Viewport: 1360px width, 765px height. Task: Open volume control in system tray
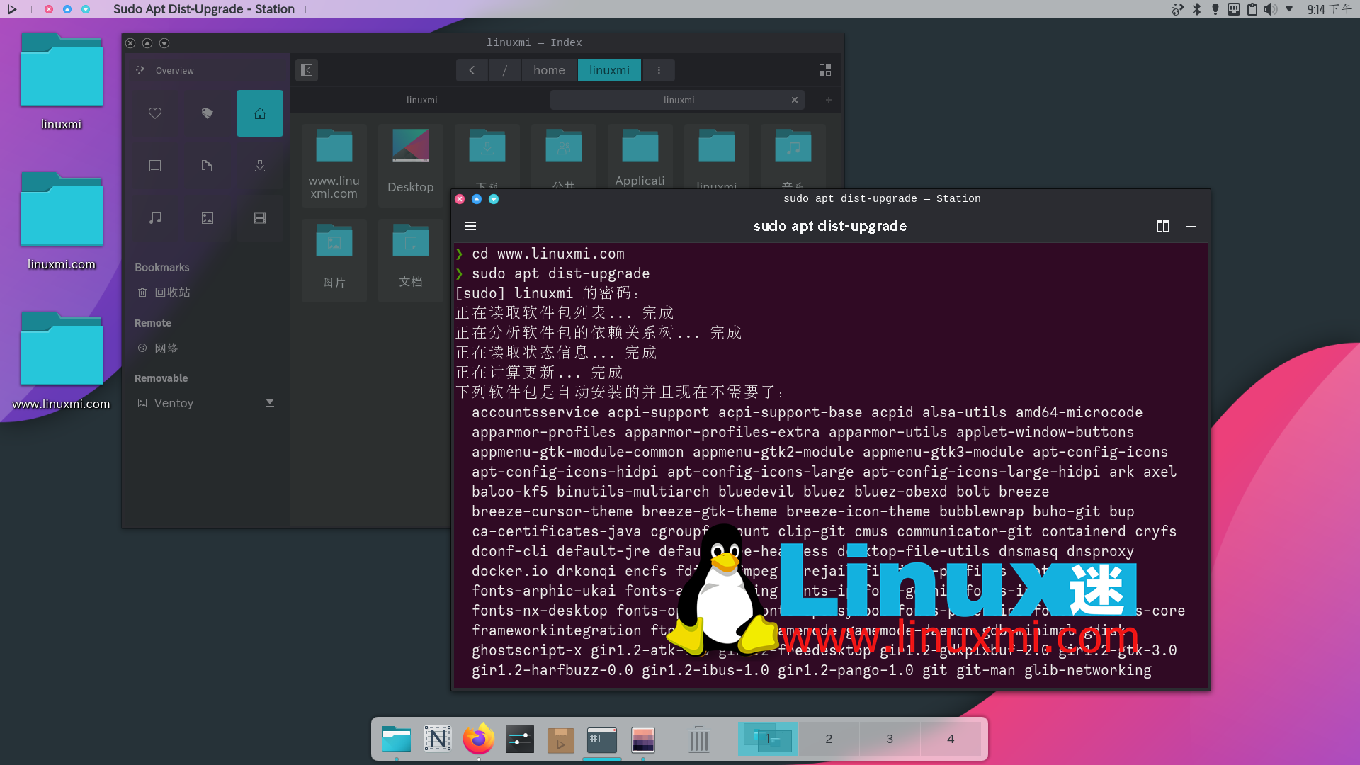(1270, 9)
